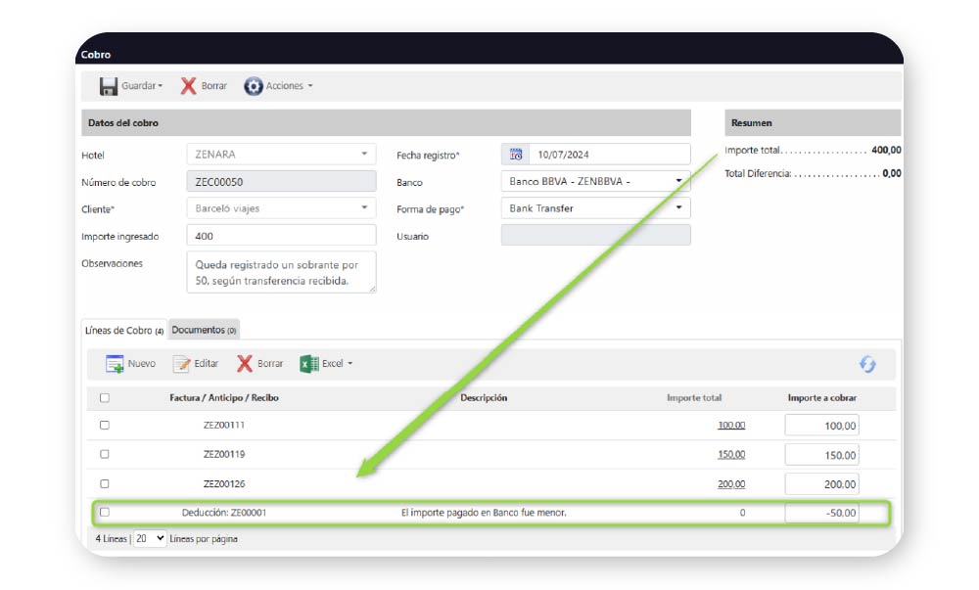This screenshot has height=590, width=979.
Task: Open the calendar icon for Fecha registro
Action: pyautogui.click(x=516, y=154)
